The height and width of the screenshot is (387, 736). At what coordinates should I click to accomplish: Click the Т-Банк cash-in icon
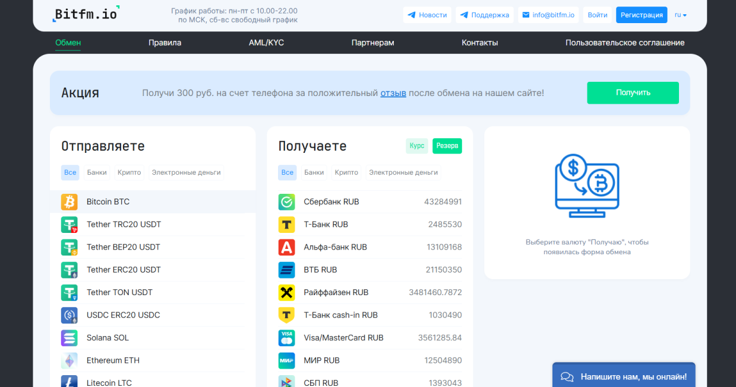(287, 315)
